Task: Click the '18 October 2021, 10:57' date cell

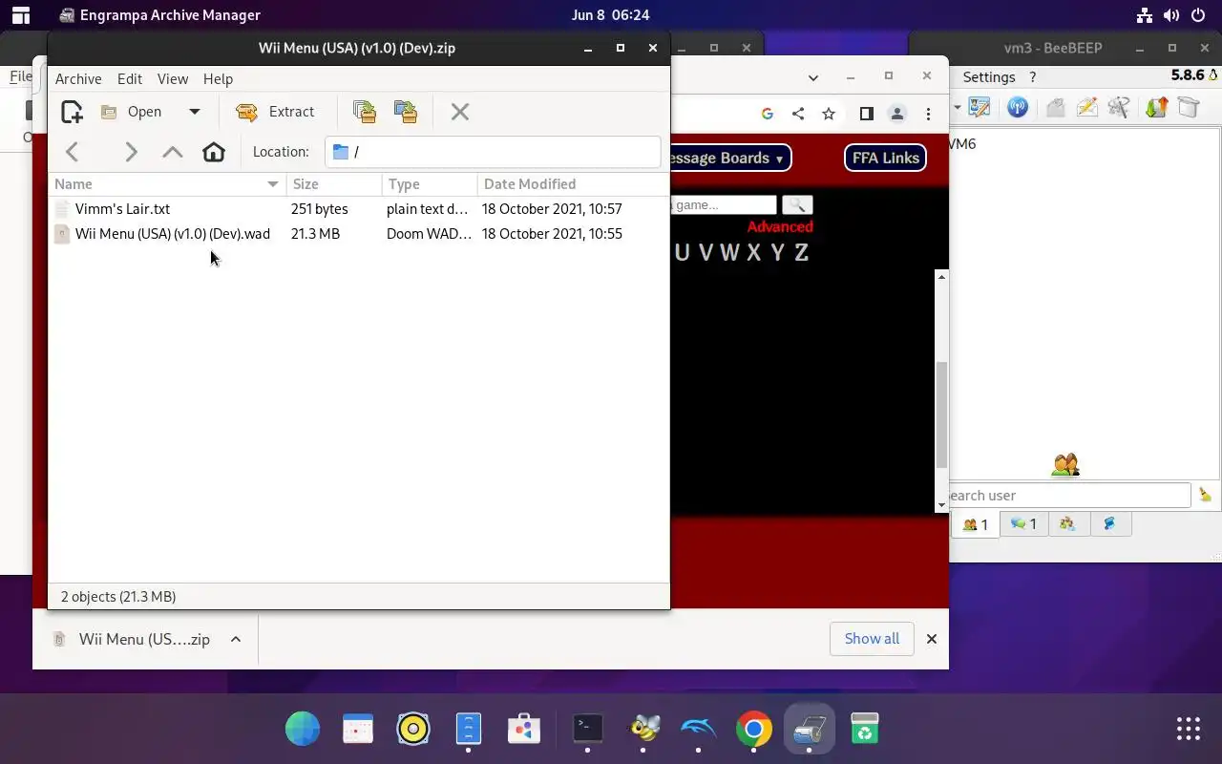Action: coord(552,209)
